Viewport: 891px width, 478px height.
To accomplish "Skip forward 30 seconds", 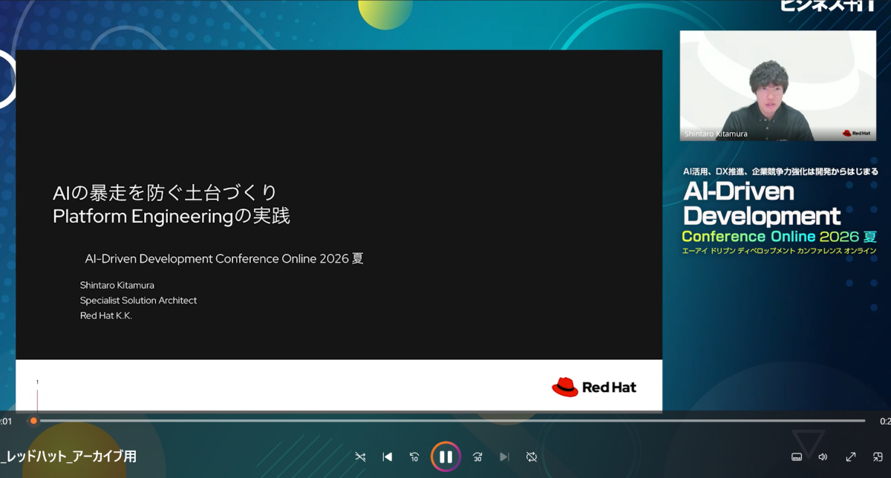I will [x=477, y=457].
